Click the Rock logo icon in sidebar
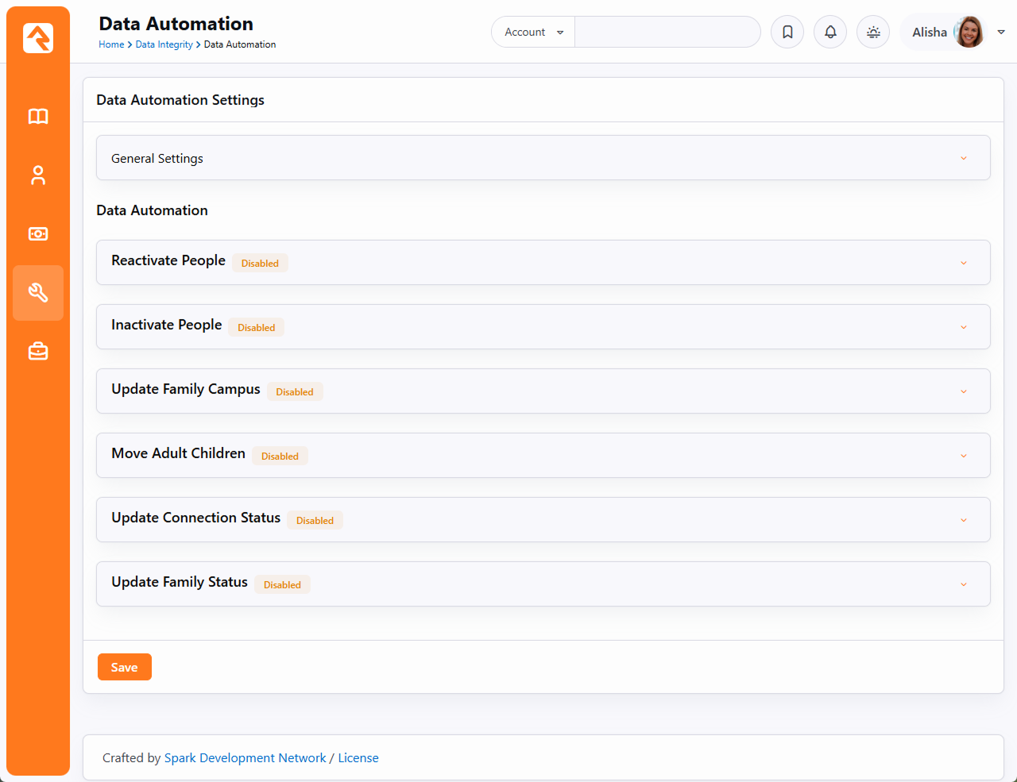Image resolution: width=1017 pixels, height=782 pixels. [x=38, y=37]
